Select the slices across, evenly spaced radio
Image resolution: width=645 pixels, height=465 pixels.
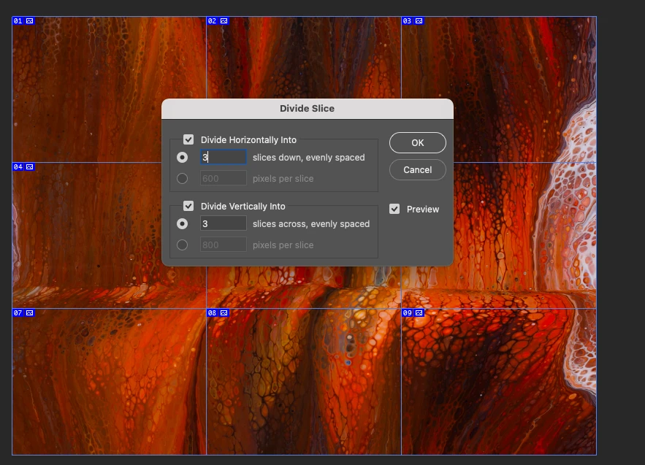(x=182, y=224)
